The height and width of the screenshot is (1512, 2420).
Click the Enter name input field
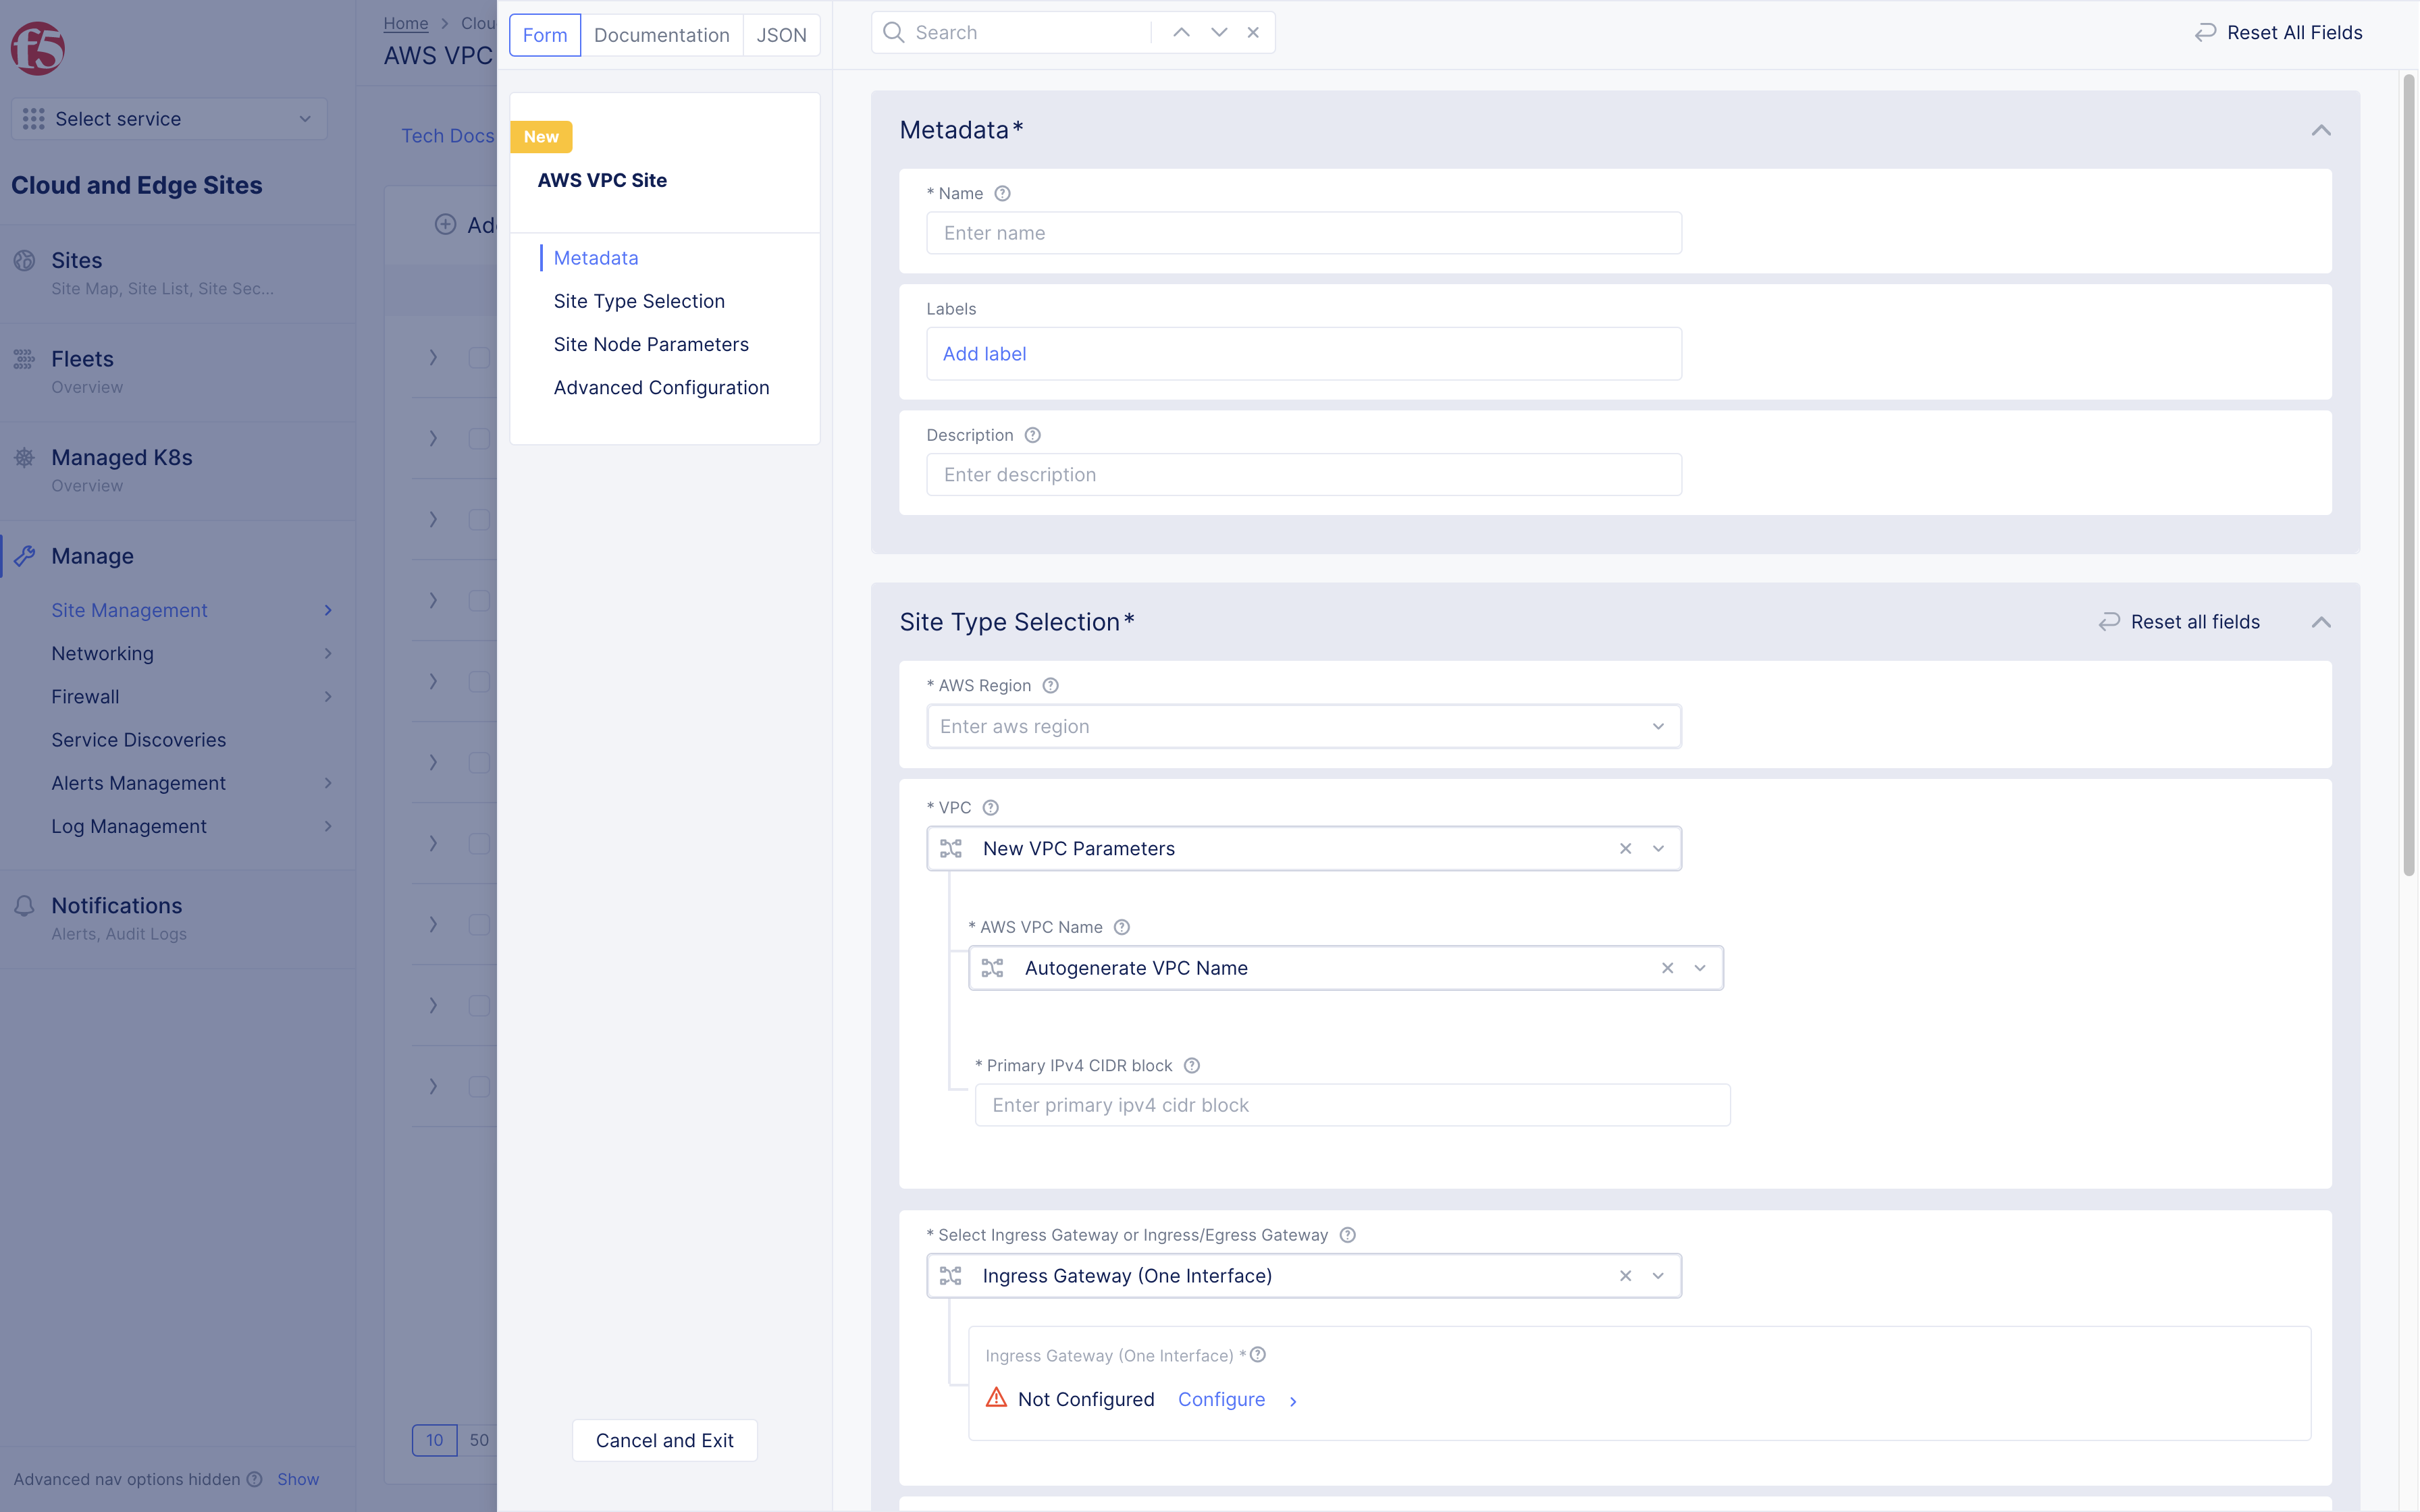(1303, 234)
